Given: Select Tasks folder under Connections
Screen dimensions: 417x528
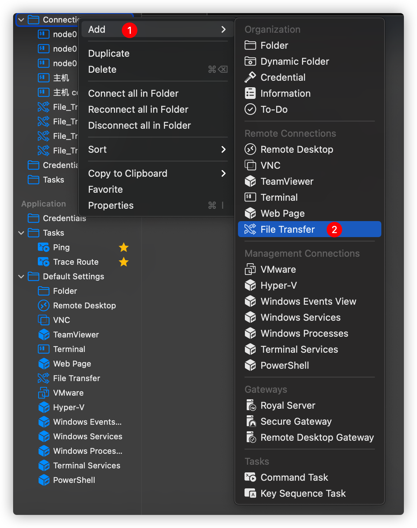Looking at the screenshot, I should [x=53, y=180].
